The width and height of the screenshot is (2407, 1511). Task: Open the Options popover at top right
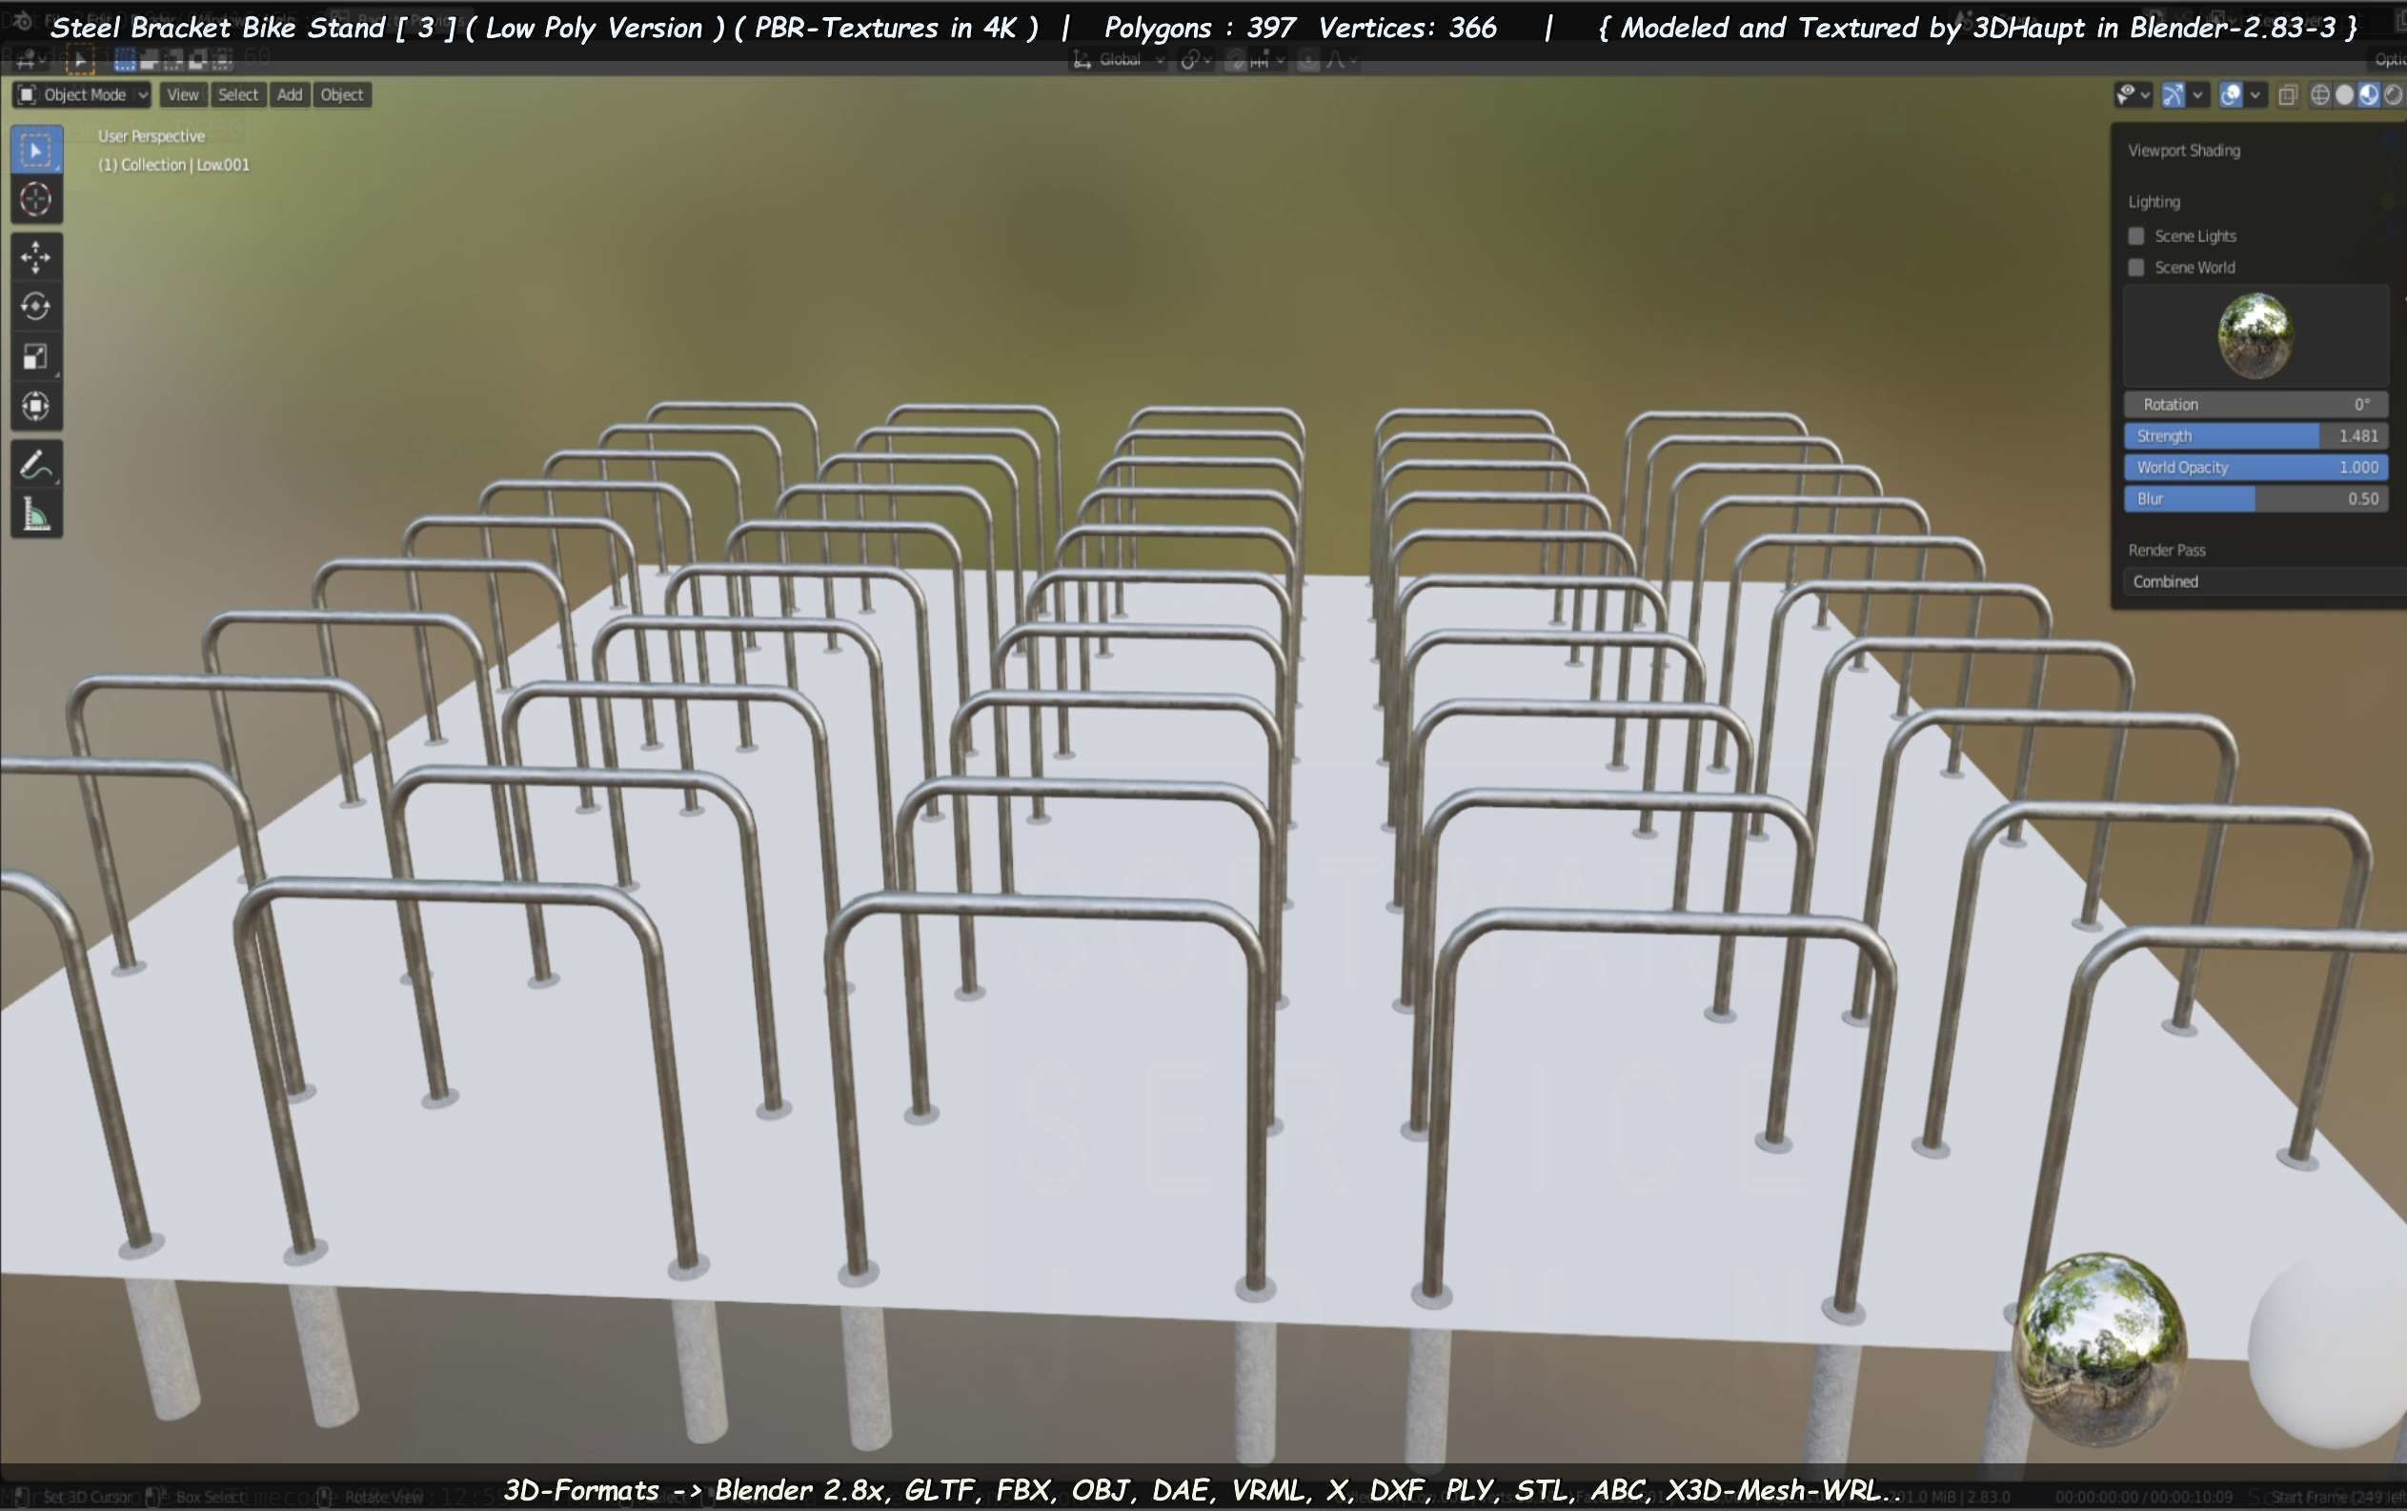(2388, 61)
